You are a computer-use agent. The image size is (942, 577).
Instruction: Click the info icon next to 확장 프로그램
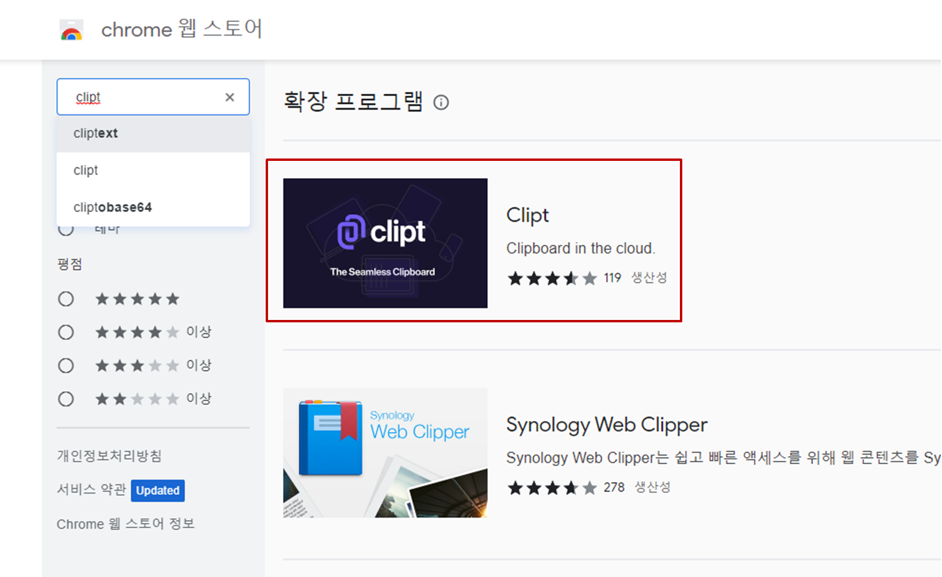(441, 103)
